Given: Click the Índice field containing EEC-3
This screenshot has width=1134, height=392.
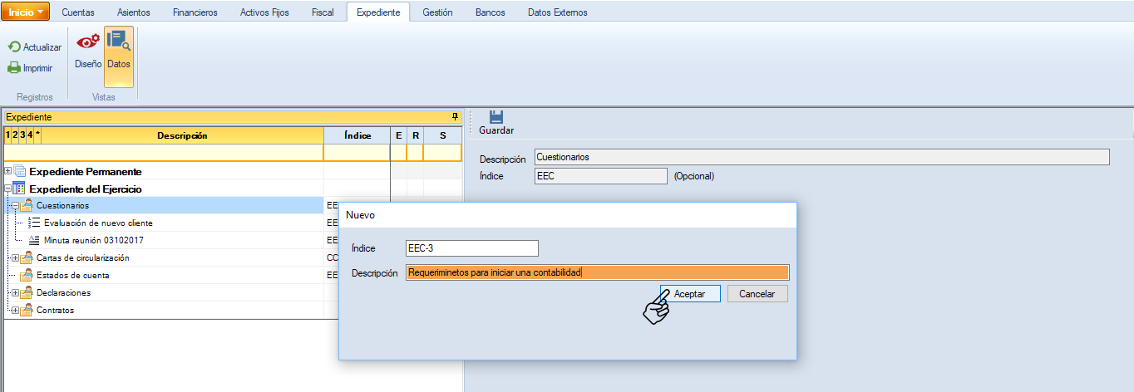Looking at the screenshot, I should point(471,248).
